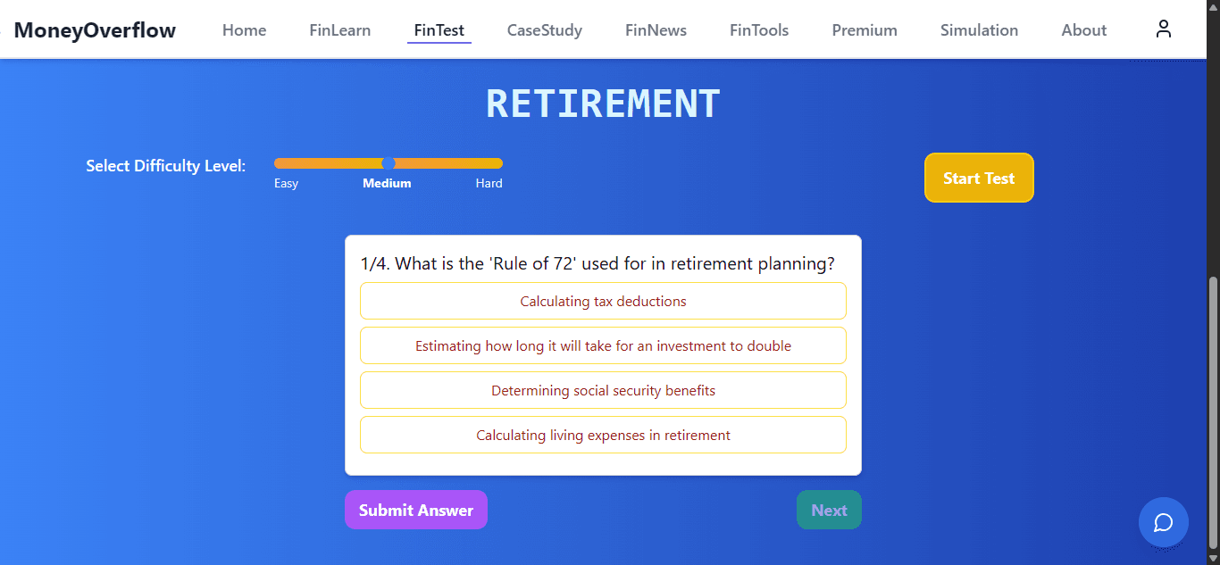The width and height of the screenshot is (1220, 565).
Task: Navigate to FinNews
Action: click(656, 29)
